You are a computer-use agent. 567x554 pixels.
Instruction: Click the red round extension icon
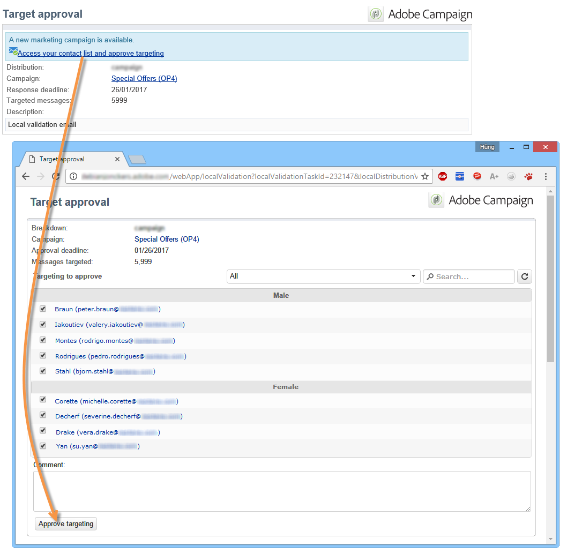pos(478,176)
